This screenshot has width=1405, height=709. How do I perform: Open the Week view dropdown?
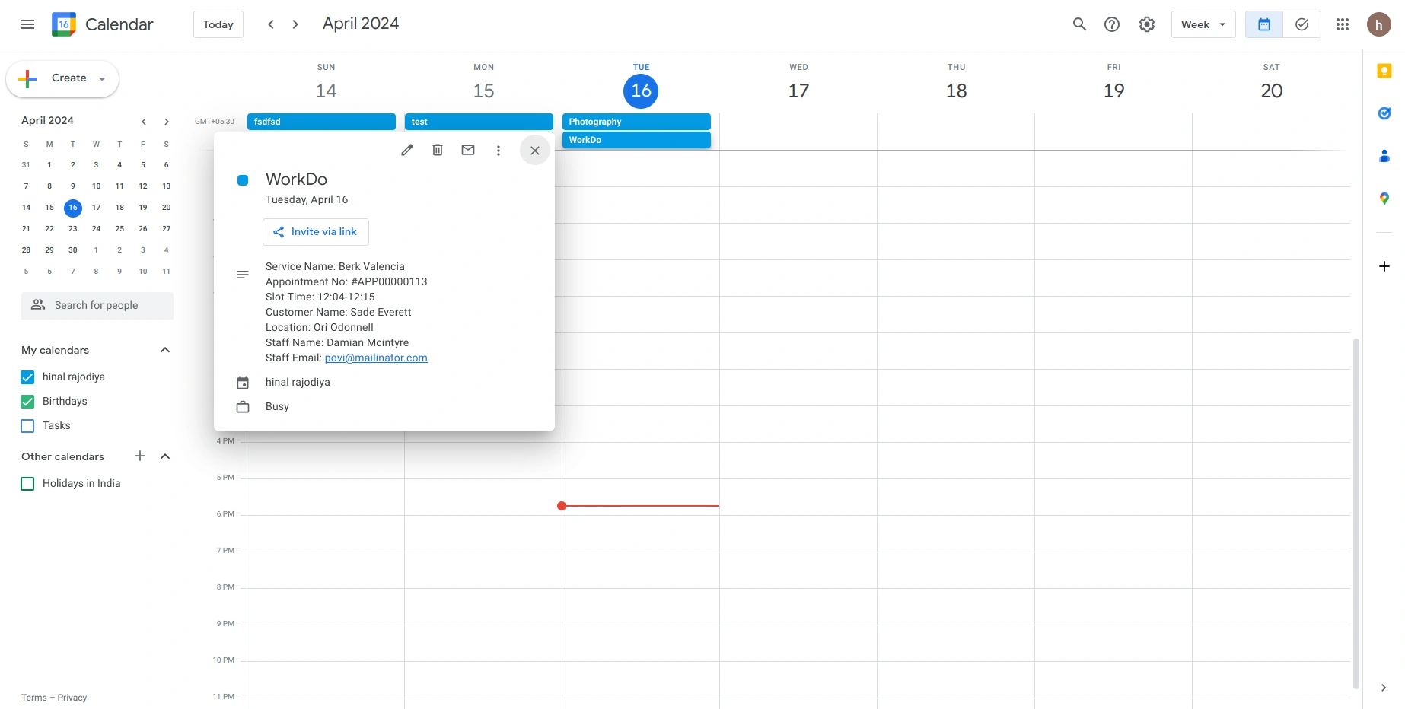point(1203,24)
